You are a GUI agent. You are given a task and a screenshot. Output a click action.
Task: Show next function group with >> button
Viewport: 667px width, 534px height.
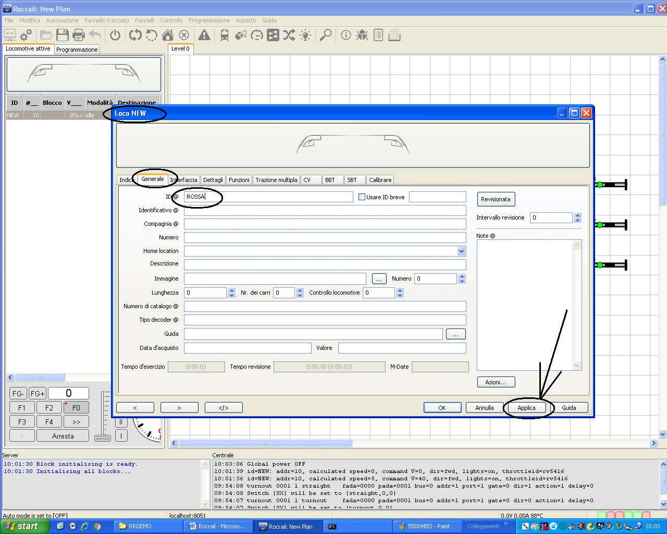click(76, 422)
